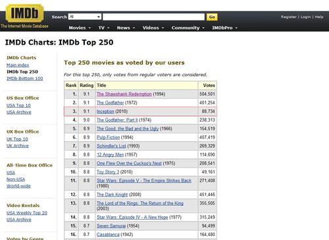Click the IMDbPro menu dropdown arrow

236,28
